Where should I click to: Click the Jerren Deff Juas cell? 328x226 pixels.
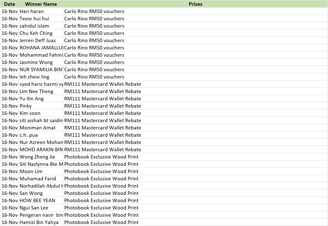click(38, 40)
